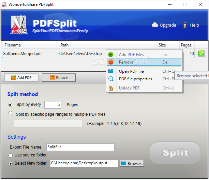The image size is (209, 180).
Task: Choose the Use source folder radio button
Action: [11, 155]
